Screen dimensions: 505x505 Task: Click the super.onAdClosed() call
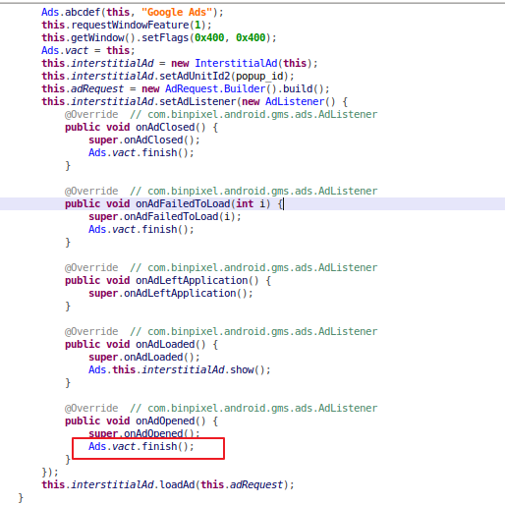[144, 140]
